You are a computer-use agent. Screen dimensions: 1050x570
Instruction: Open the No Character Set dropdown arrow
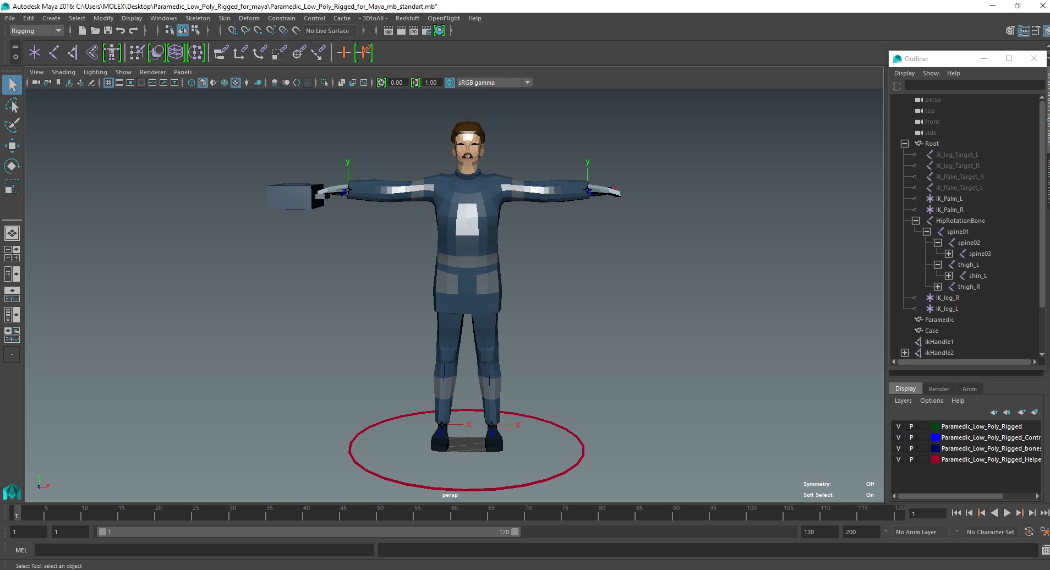[x=957, y=531]
